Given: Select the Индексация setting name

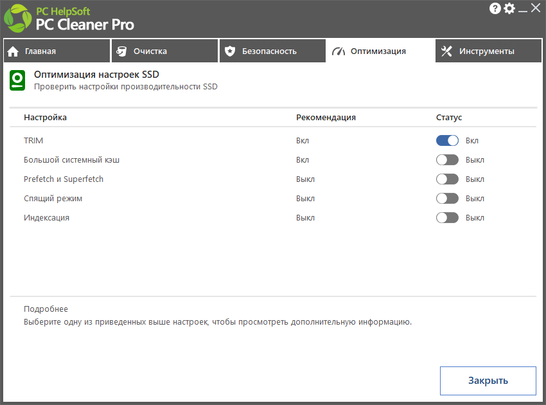Looking at the screenshot, I should pos(46,218).
